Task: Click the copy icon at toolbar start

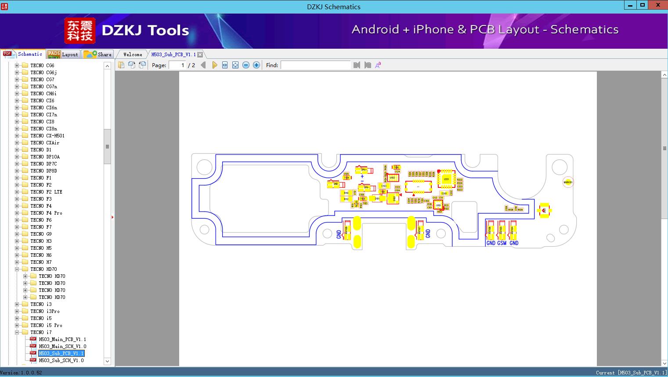Action: [x=121, y=65]
